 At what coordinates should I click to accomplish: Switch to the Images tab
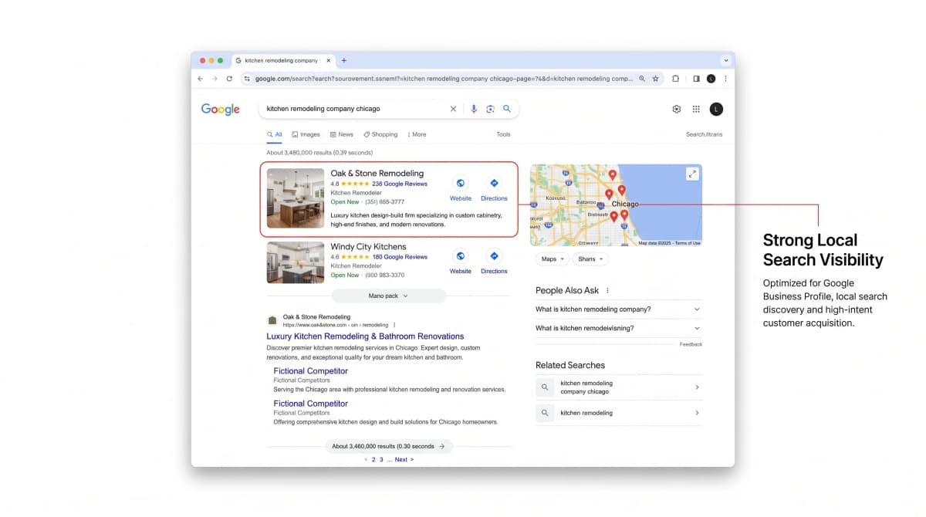click(306, 134)
